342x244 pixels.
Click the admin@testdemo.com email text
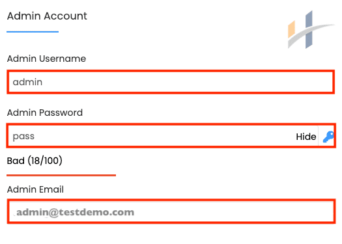tap(76, 212)
